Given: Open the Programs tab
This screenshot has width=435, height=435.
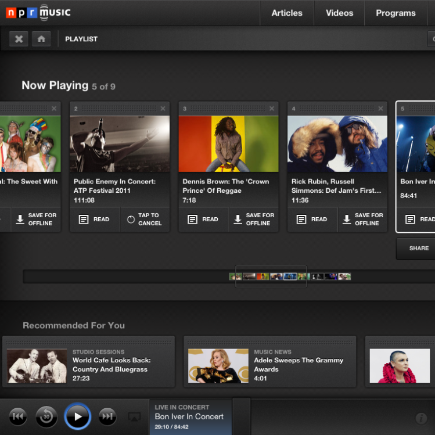Looking at the screenshot, I should [396, 13].
